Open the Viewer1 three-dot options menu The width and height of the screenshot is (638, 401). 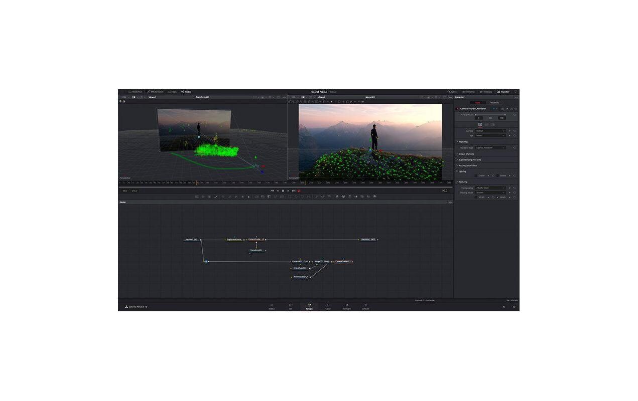pos(285,97)
